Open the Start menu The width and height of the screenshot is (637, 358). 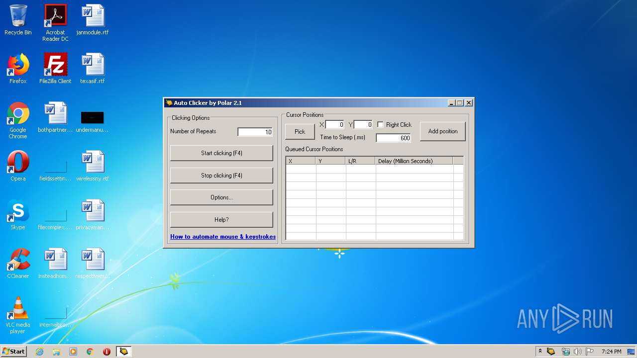click(14, 352)
